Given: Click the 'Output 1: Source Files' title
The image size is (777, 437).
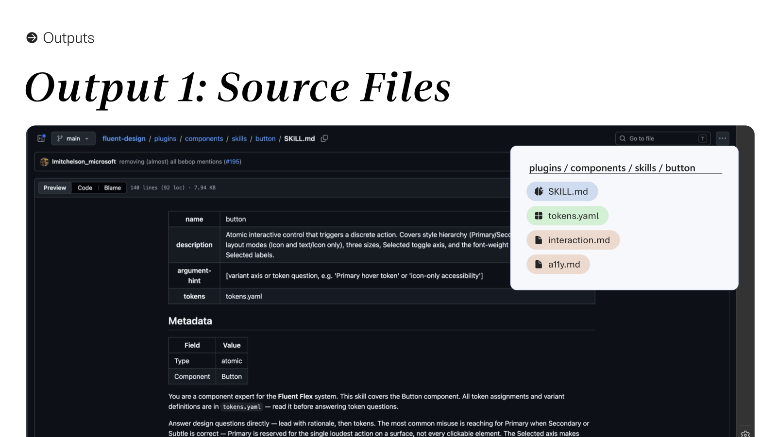Looking at the screenshot, I should coord(237,88).
